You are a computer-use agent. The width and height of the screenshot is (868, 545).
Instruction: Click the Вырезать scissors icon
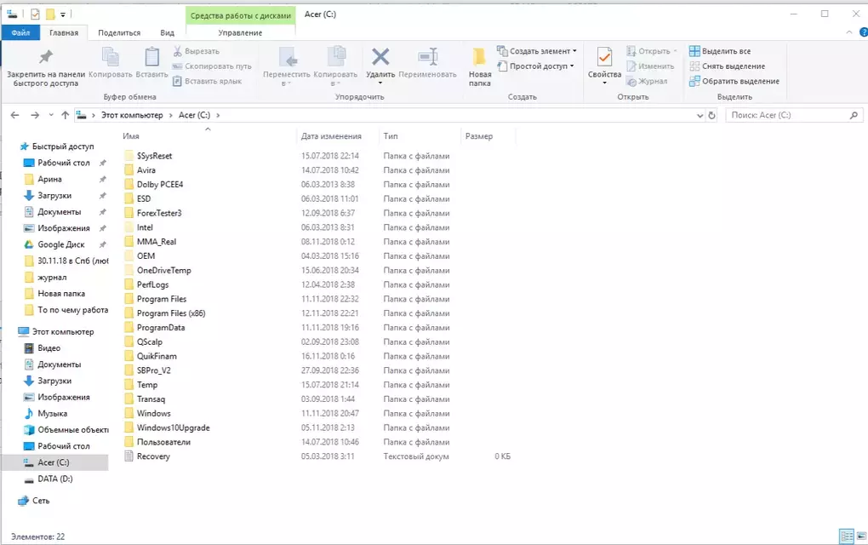[x=178, y=51]
